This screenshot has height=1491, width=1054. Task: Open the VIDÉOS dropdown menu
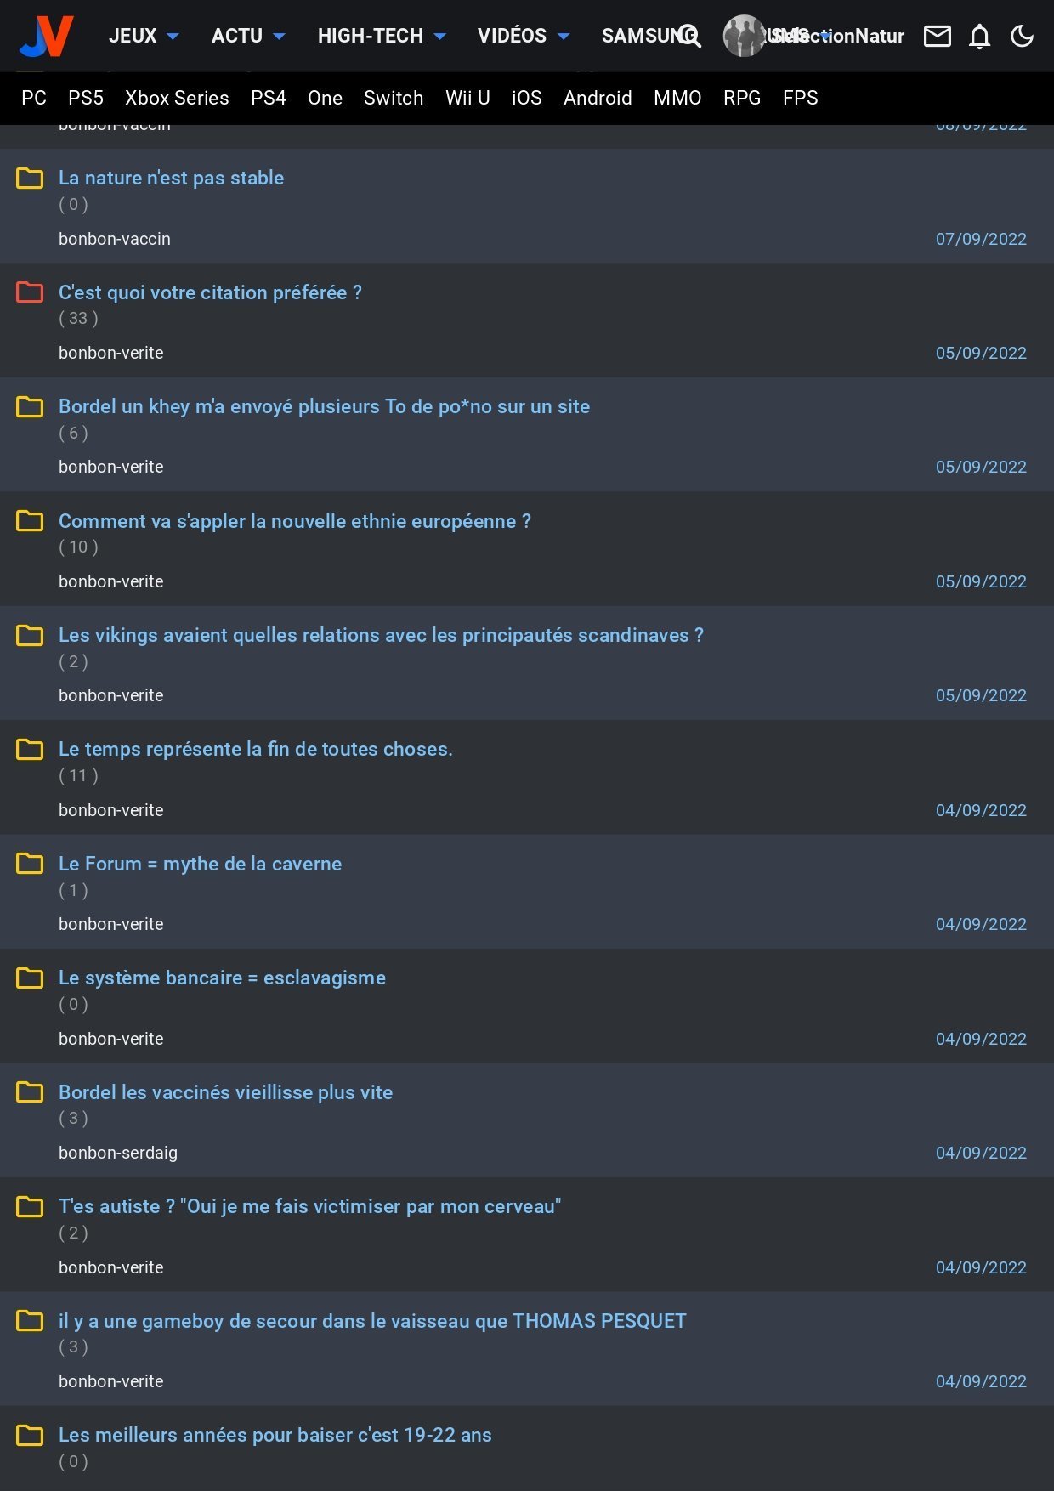523,36
